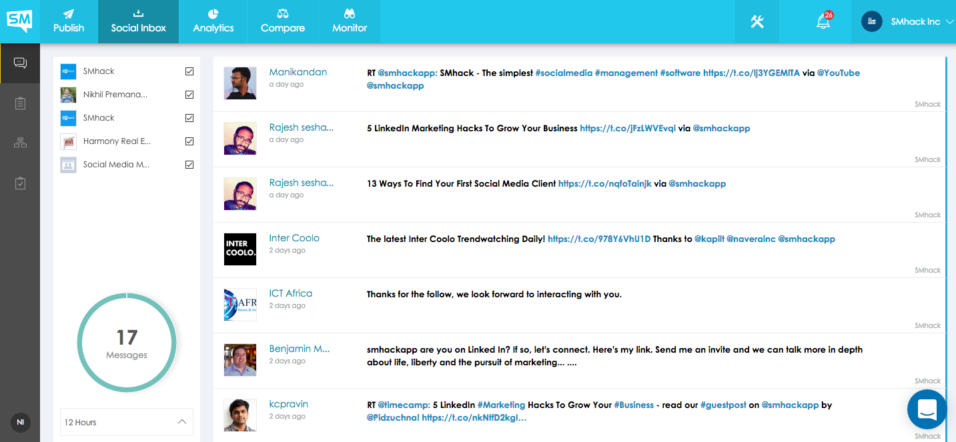Click the Harmony Real E... account icon

point(68,141)
